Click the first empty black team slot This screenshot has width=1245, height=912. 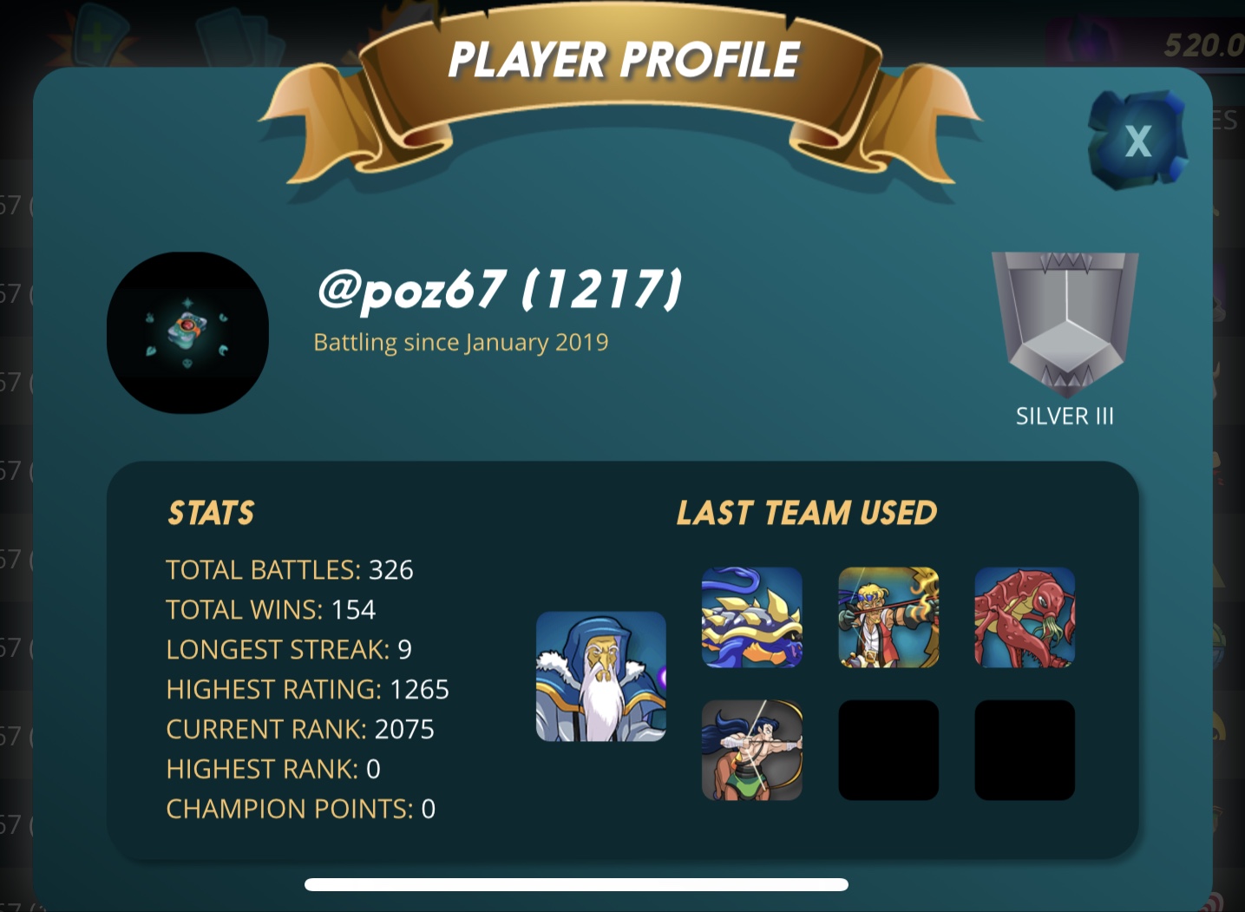[x=888, y=751]
